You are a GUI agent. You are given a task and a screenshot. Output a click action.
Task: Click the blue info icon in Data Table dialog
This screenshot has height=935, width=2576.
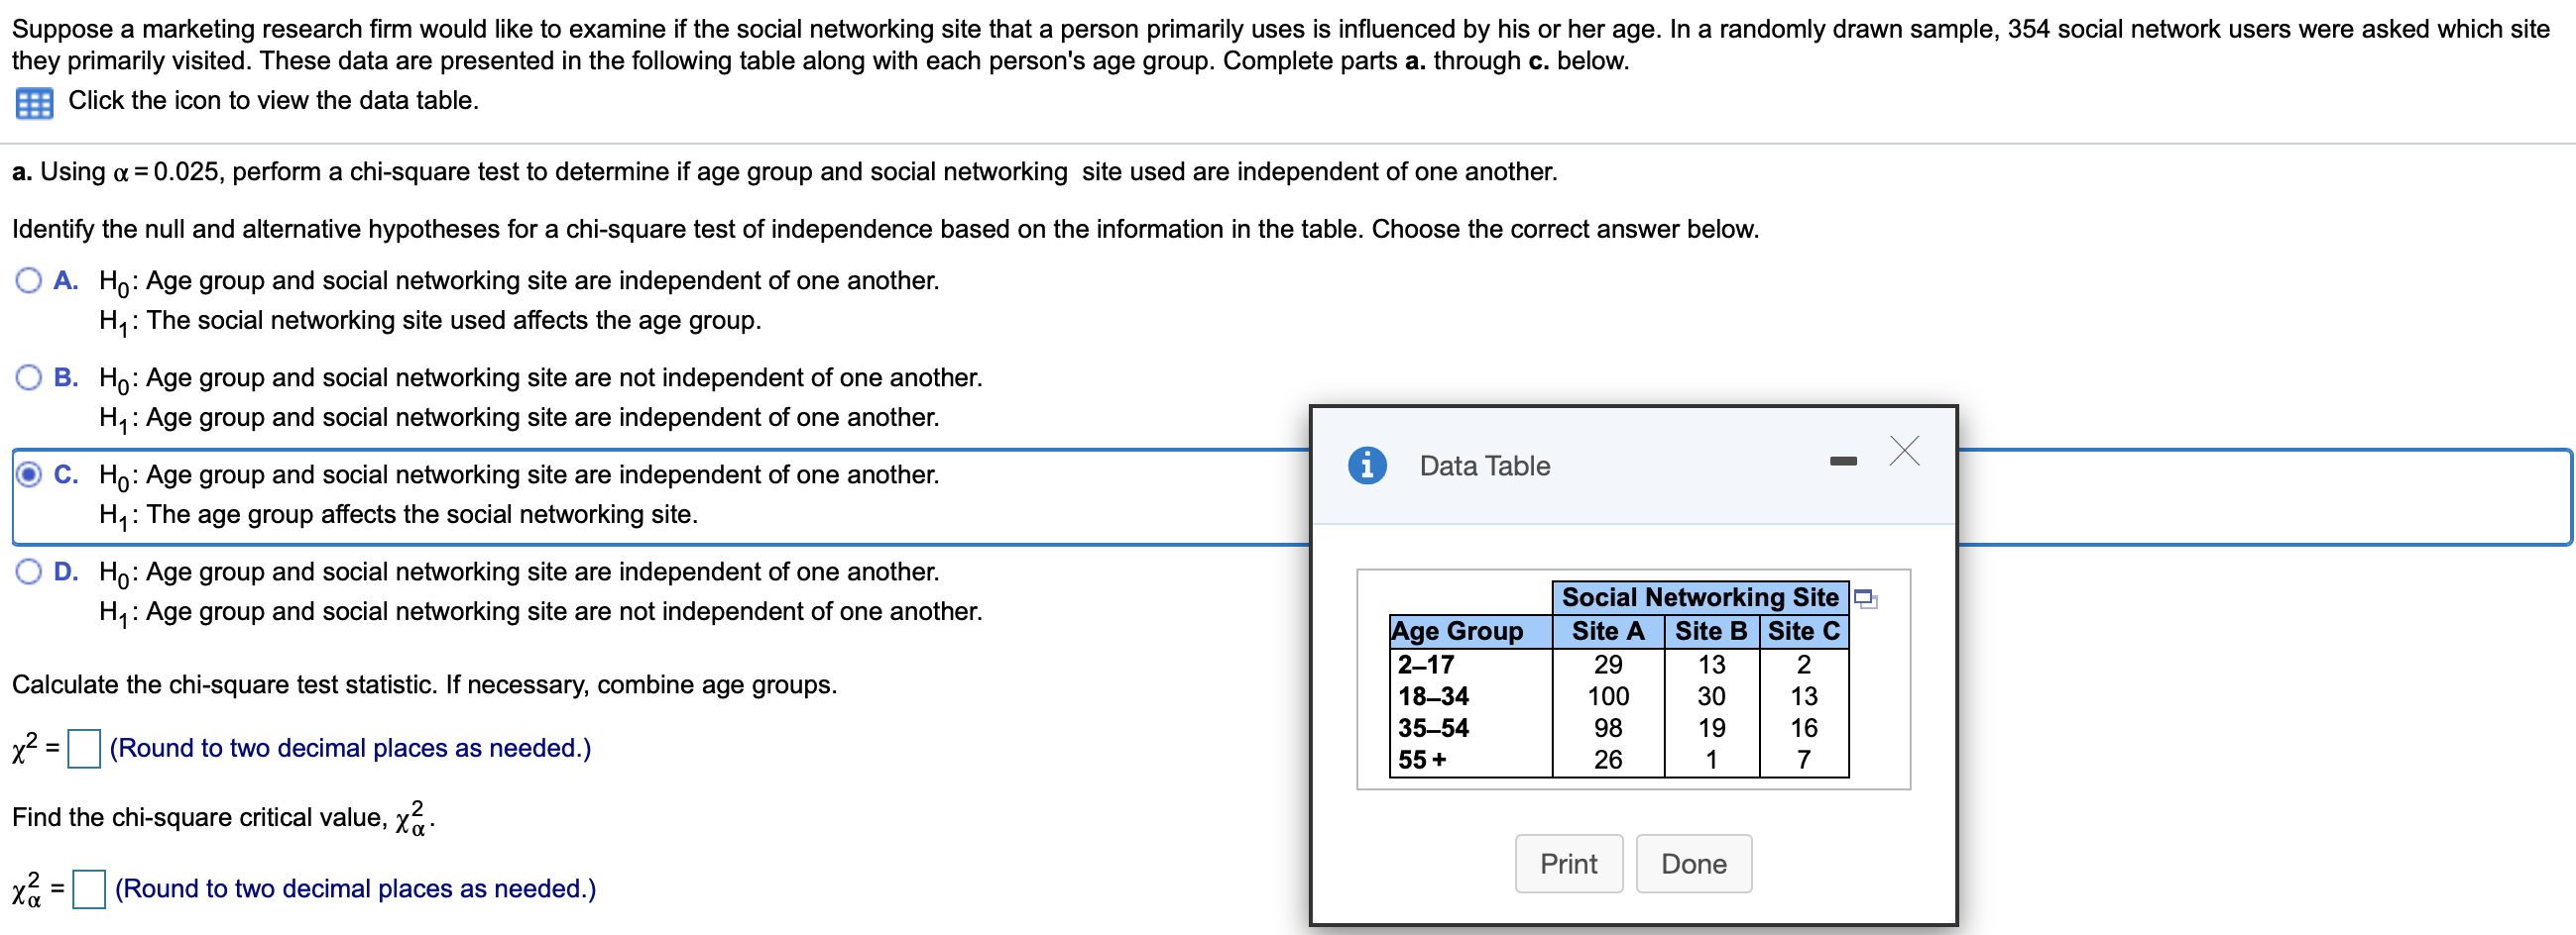click(x=1366, y=466)
